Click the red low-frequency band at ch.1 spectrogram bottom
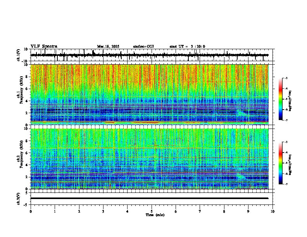 (149, 122)
